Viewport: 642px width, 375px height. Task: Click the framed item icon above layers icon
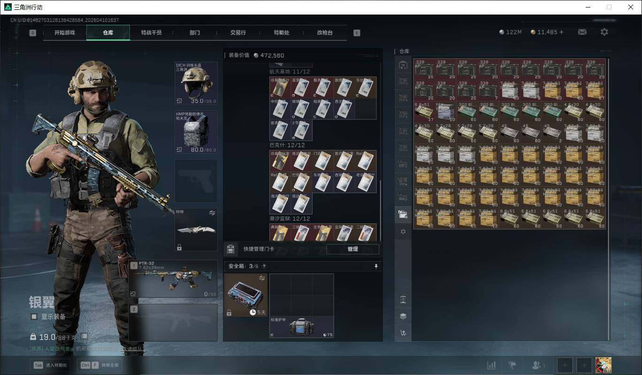pos(403,299)
